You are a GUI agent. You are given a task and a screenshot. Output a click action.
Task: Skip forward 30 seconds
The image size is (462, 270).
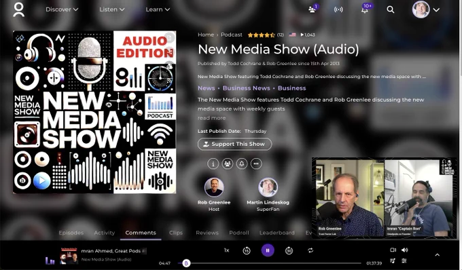point(289,250)
